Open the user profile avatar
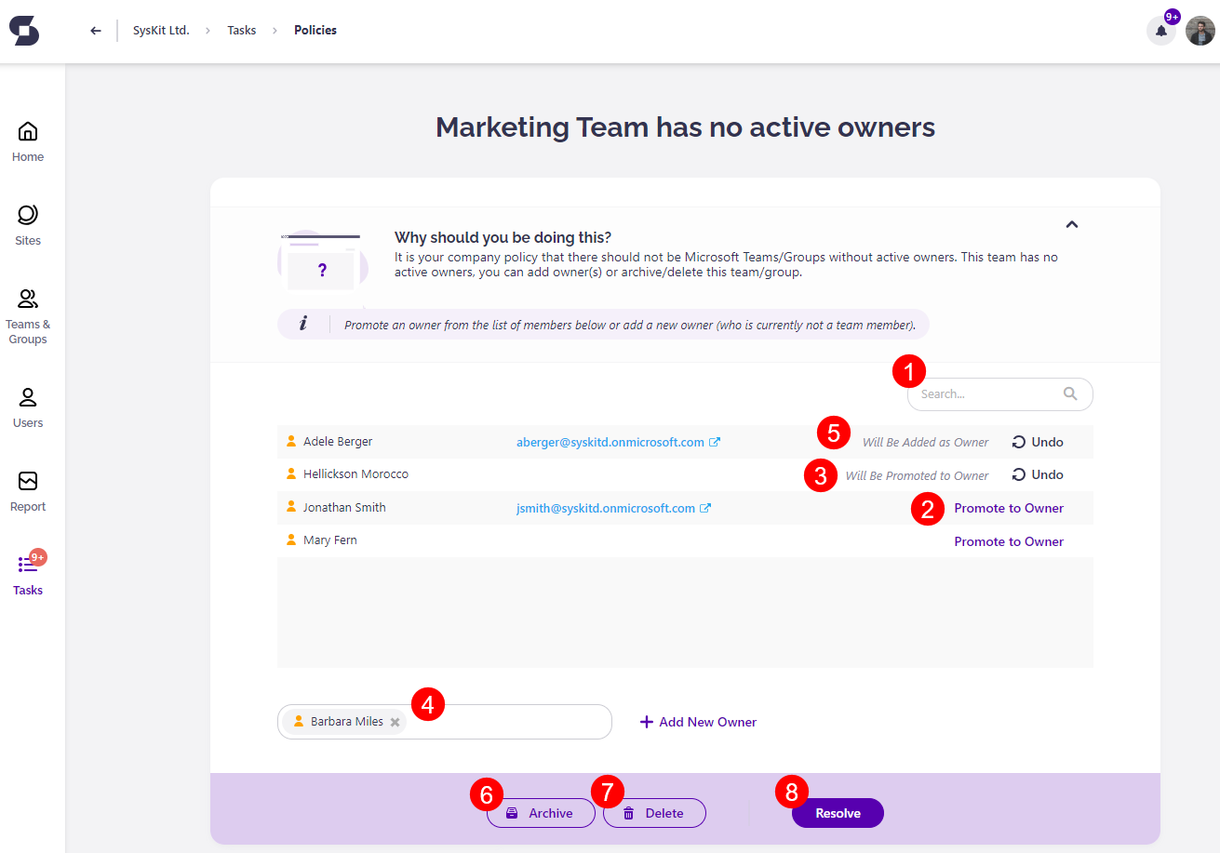 tap(1200, 31)
